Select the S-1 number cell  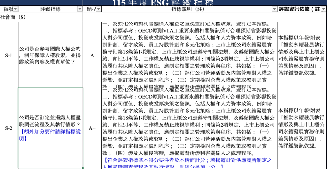pyautogui.click(x=9, y=55)
